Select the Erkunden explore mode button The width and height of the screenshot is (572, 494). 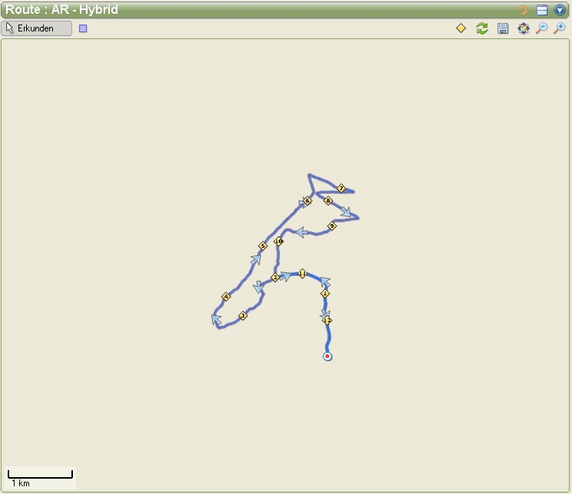tap(38, 28)
